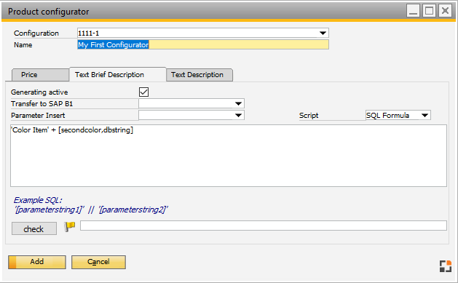
Task: Click the Add button
Action: tap(37, 262)
